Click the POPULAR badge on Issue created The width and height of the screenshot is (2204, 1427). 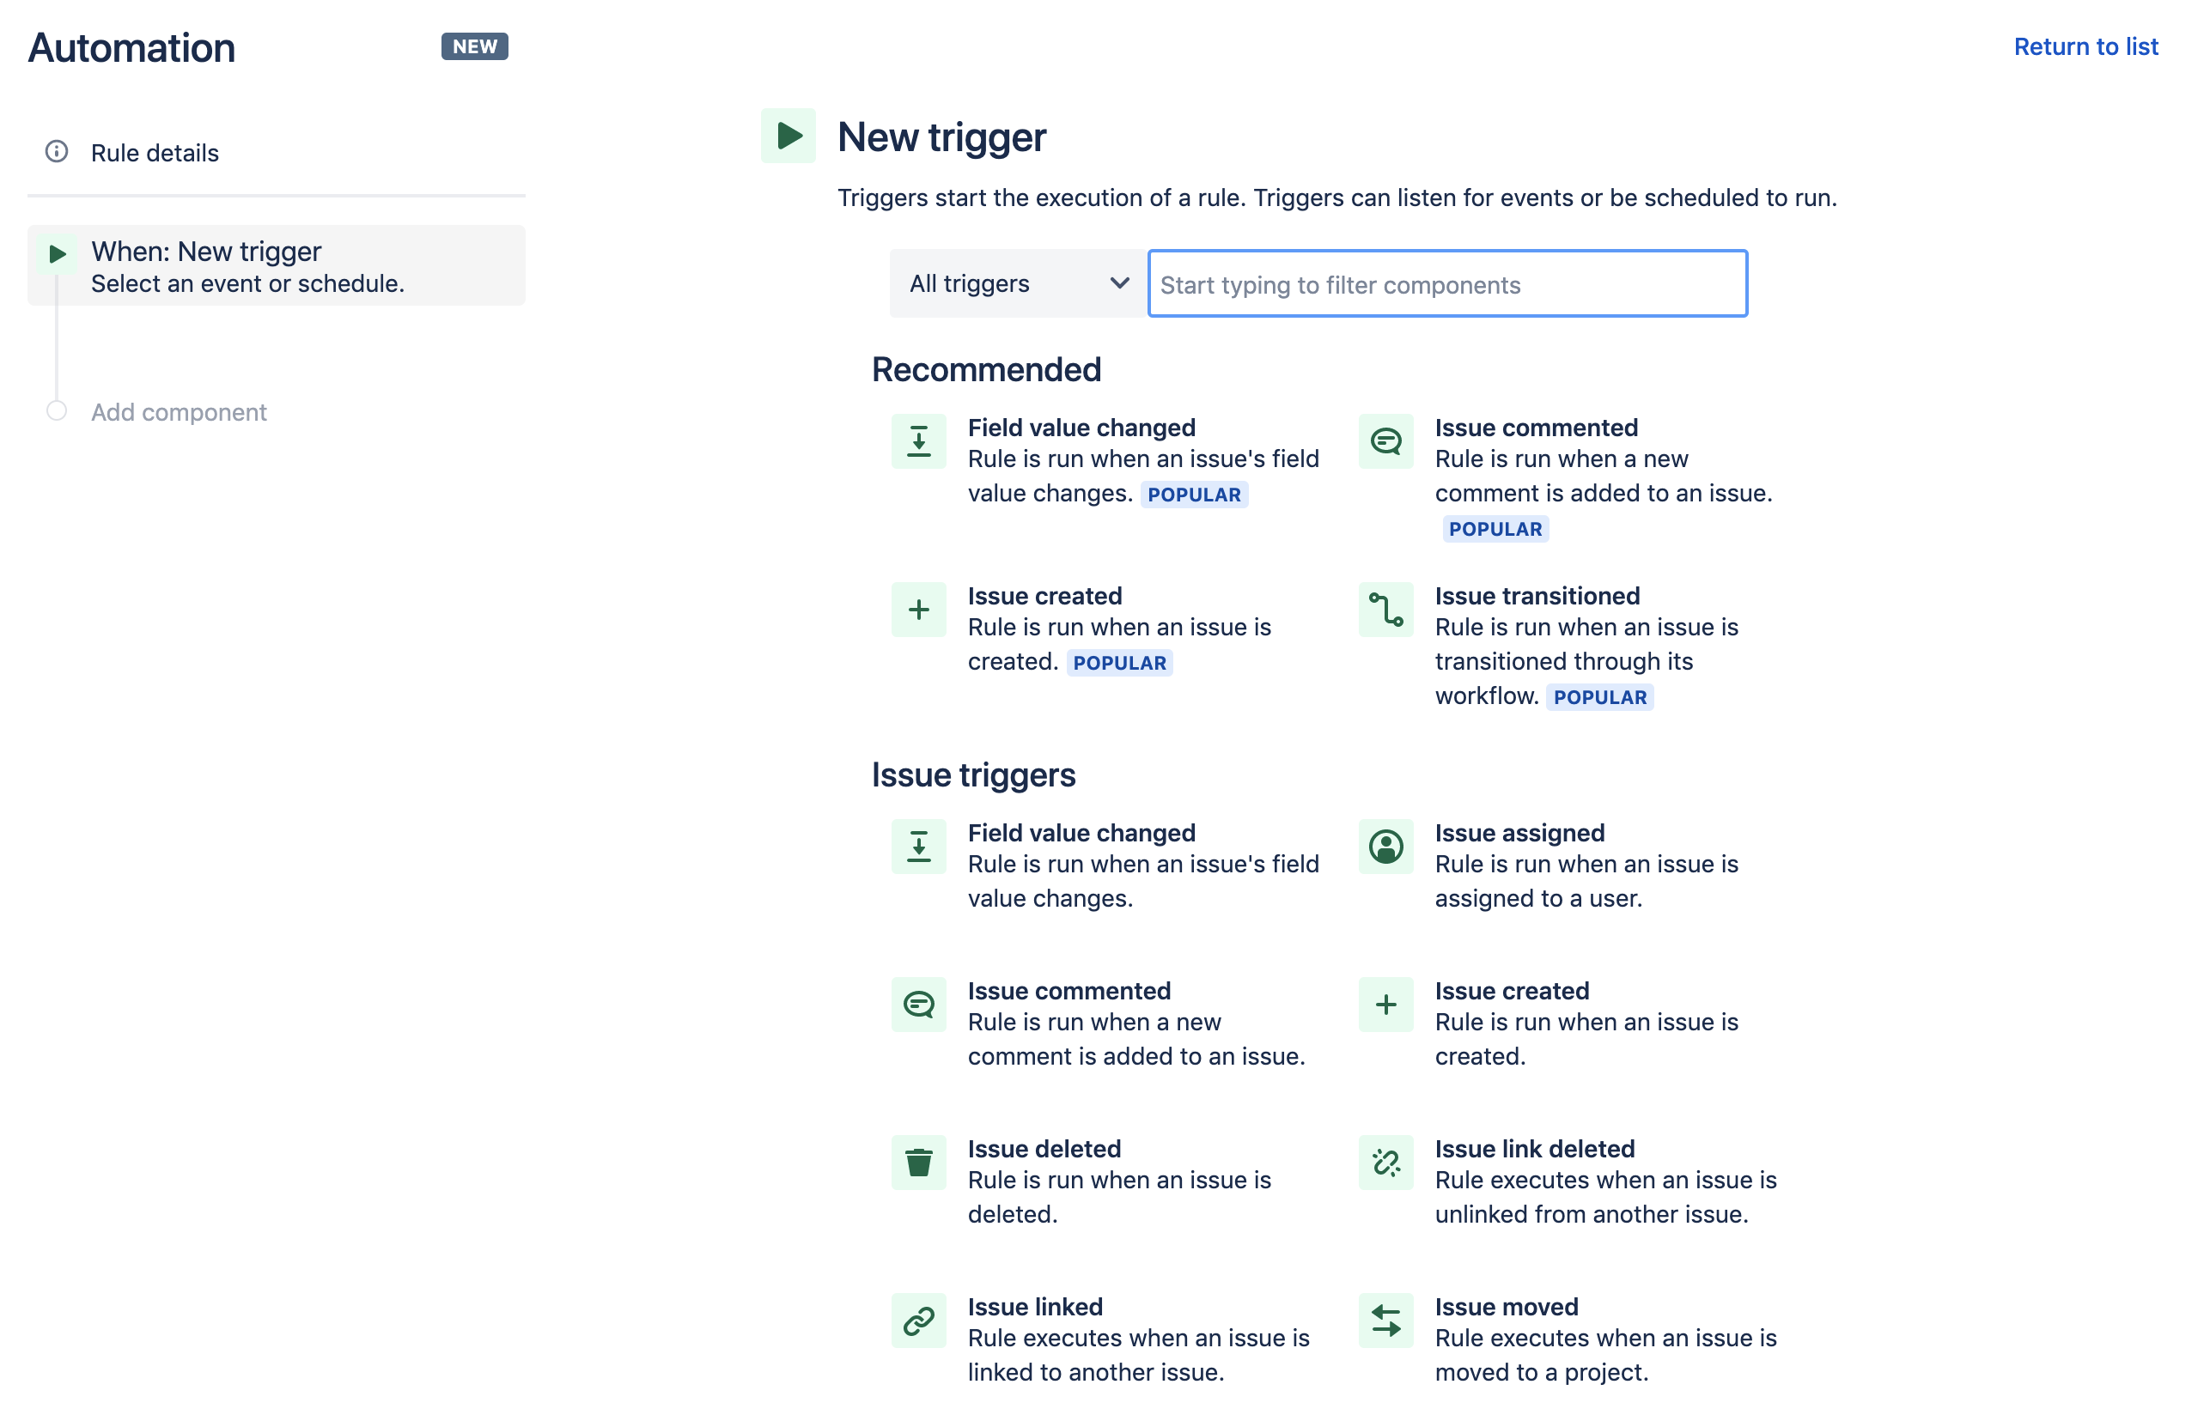point(1118,663)
